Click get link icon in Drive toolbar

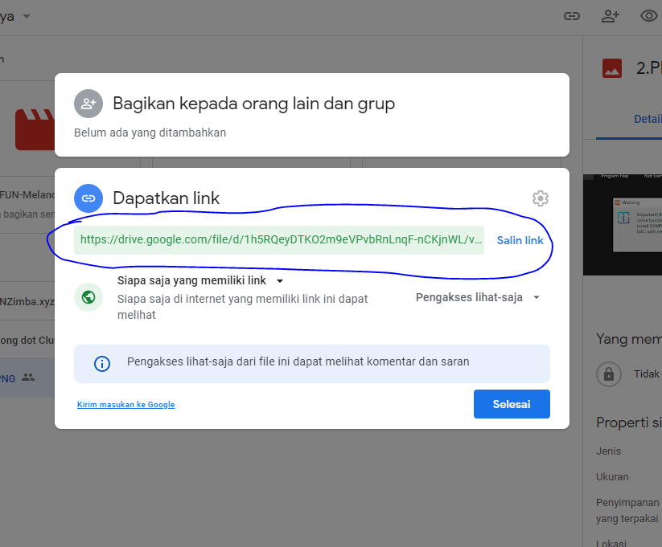coord(572,16)
